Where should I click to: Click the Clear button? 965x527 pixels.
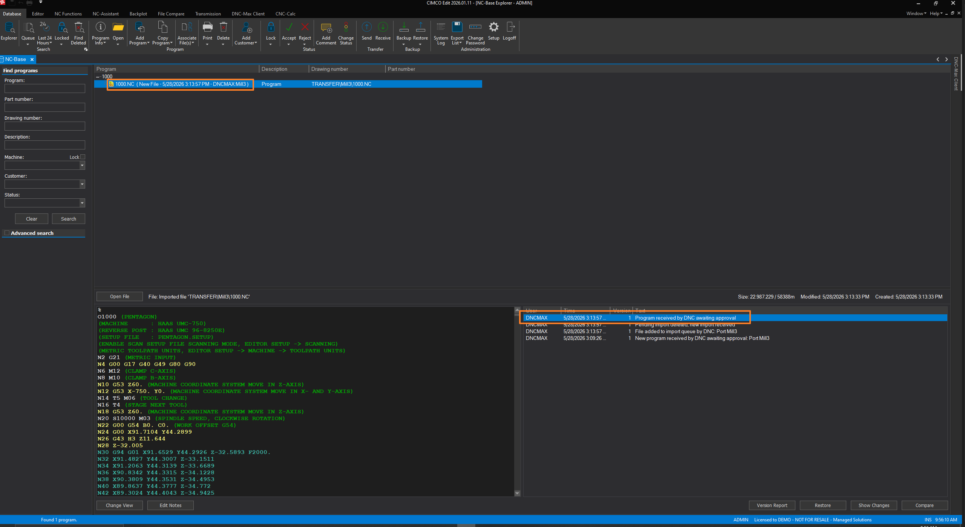coord(32,219)
